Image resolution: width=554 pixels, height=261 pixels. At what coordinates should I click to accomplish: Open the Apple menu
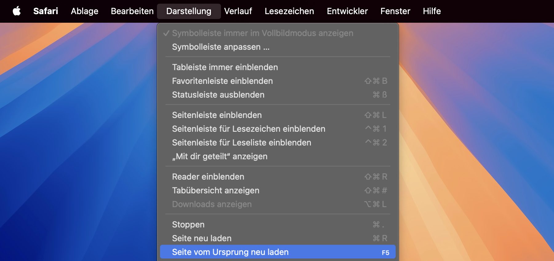point(17,11)
